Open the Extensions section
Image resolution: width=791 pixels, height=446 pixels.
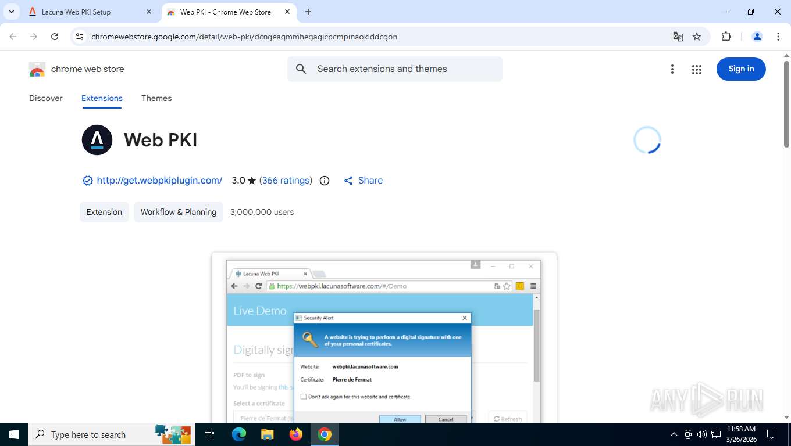click(x=102, y=98)
